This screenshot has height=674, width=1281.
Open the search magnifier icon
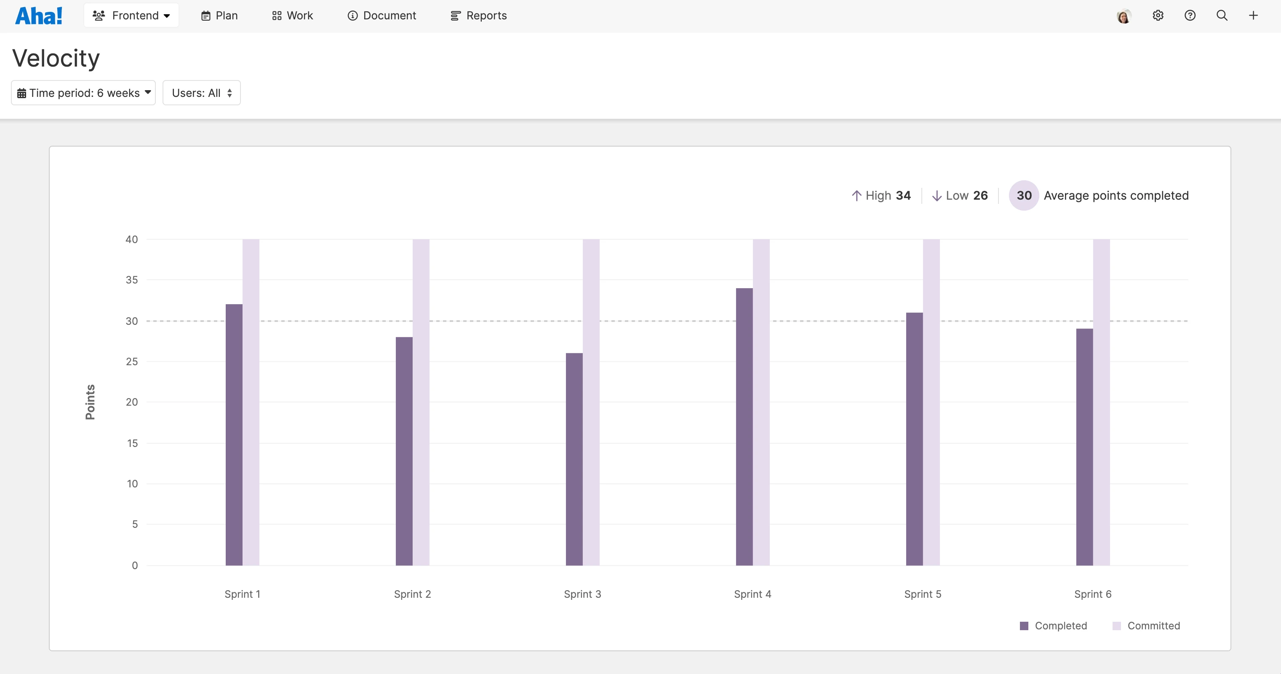point(1222,16)
